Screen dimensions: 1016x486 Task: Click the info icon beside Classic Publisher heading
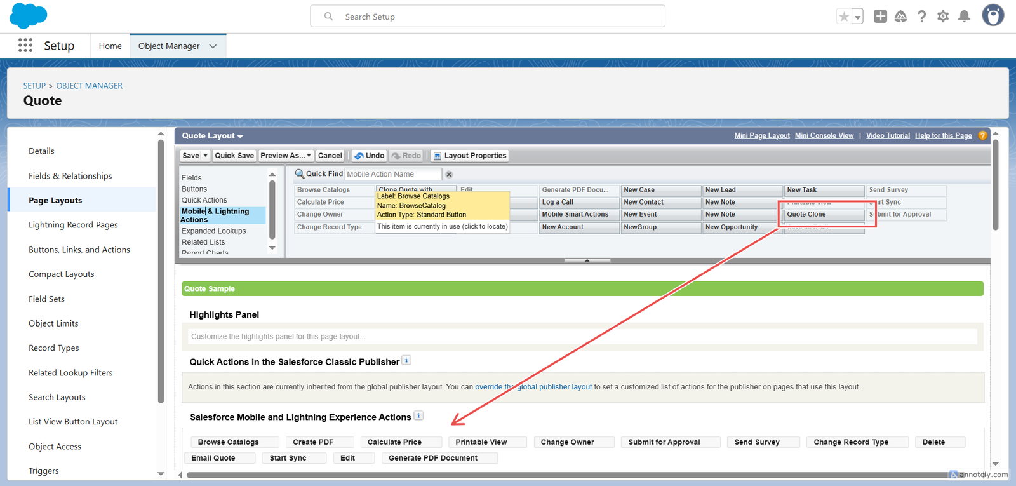(x=406, y=360)
